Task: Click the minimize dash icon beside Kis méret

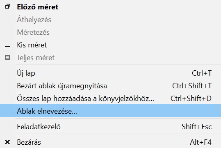Action: point(8,46)
